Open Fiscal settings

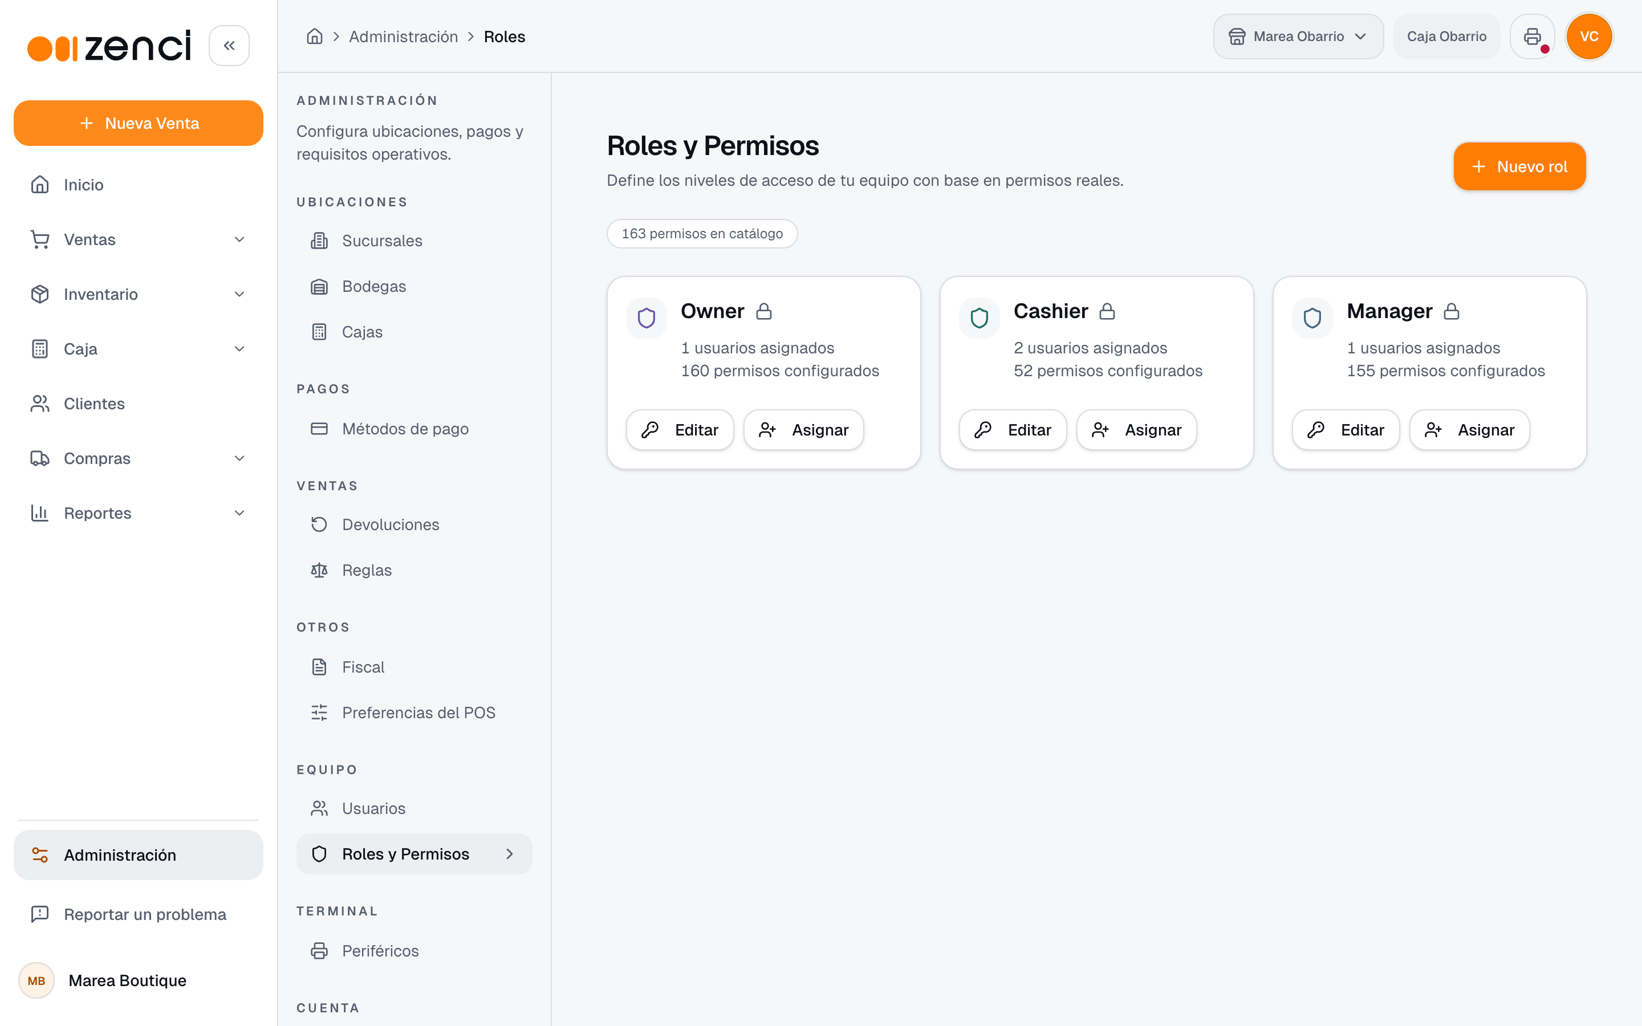tap(414, 667)
